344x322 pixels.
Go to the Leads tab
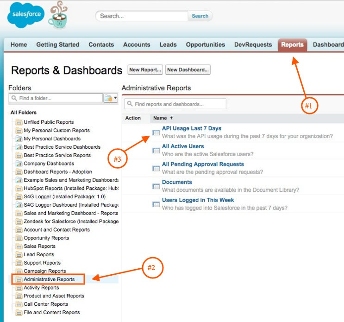(168, 45)
